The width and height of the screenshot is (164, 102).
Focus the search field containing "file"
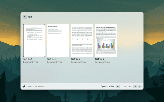coord(77,17)
